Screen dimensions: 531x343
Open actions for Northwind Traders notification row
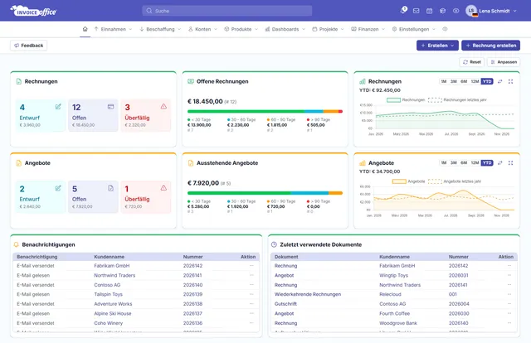tap(251, 275)
